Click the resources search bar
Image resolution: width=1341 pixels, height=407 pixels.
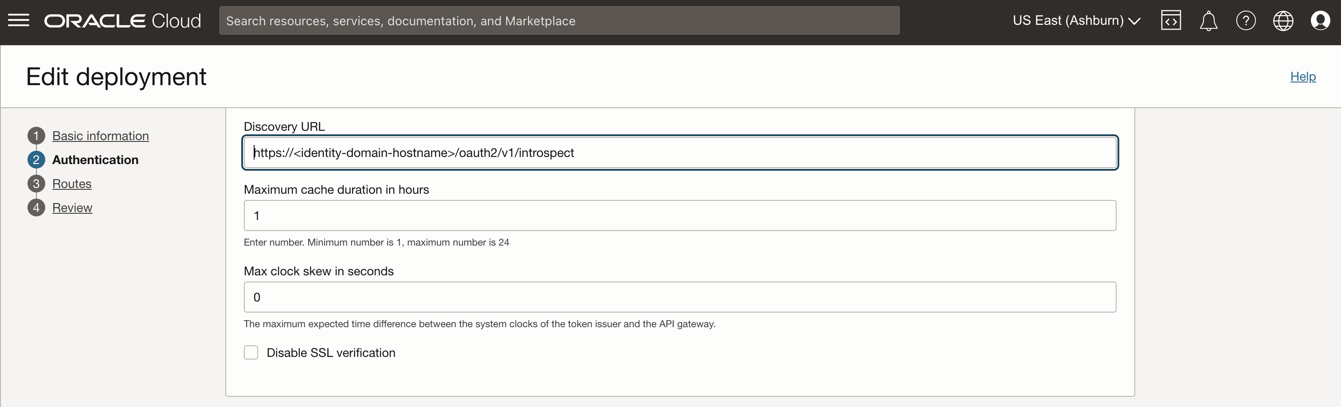559,20
